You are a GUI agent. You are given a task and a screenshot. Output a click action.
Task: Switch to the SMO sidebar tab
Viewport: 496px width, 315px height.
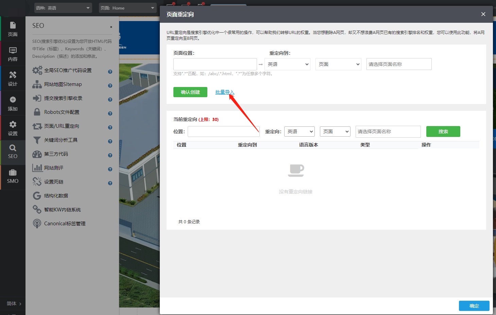tap(13, 176)
